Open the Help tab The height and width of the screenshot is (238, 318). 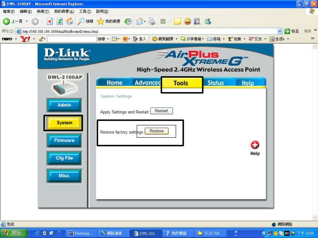(248, 83)
